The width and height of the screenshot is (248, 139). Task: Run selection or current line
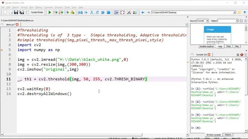[67, 12]
